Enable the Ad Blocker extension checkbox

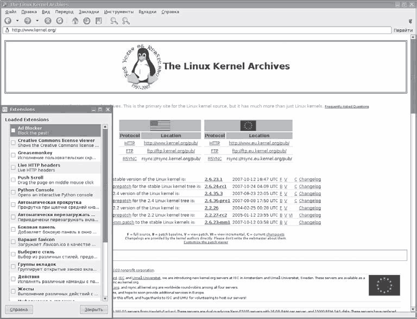(x=13, y=131)
